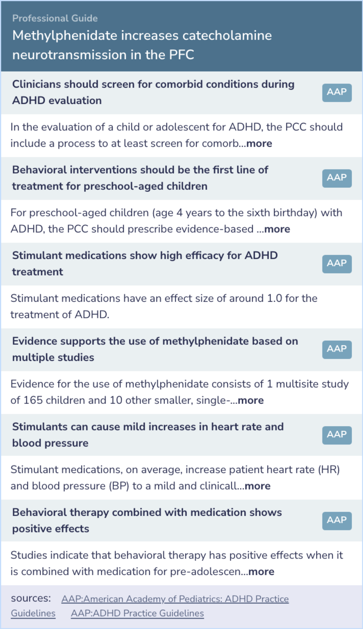The height and width of the screenshot is (629, 363).
Task: Expand 'more' on behavioral therapy studies text
Action: tap(261, 572)
